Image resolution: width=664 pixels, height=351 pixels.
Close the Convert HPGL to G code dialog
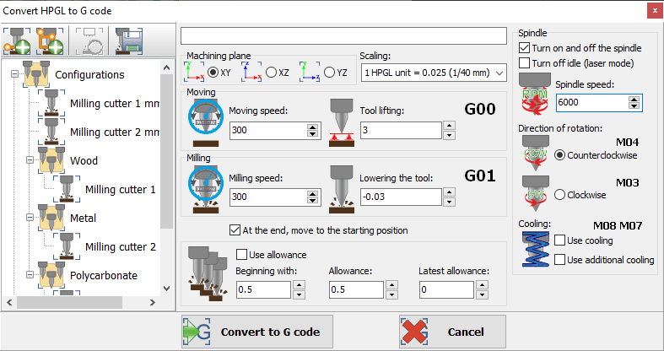(654, 11)
